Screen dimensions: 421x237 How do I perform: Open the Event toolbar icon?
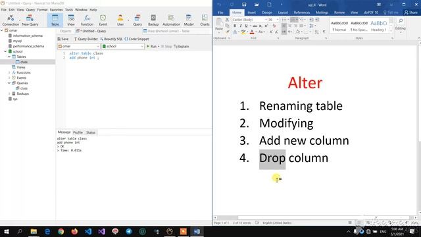coord(103,20)
